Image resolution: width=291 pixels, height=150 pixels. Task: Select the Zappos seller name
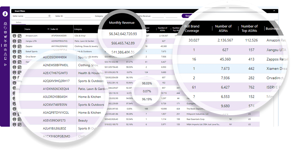29,46
